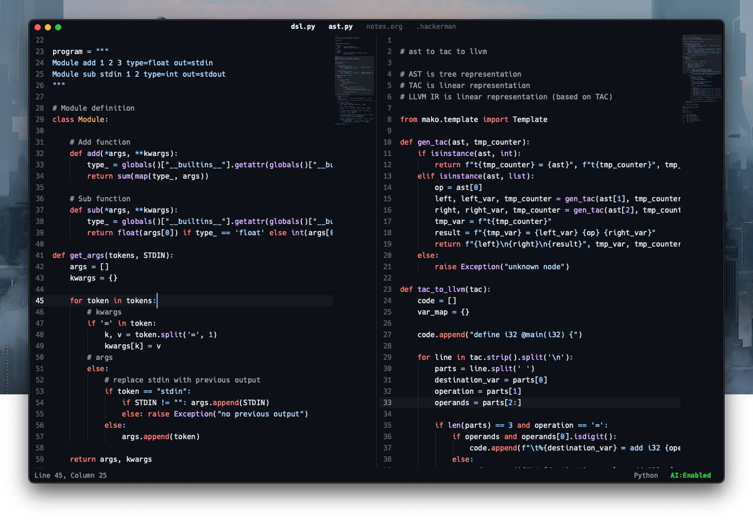753x521 pixels.
Task: Click the '# ast to tac to llvm' comment
Action: [443, 51]
